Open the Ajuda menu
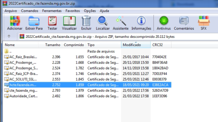This screenshot has width=218, height=122. coord(104,11)
